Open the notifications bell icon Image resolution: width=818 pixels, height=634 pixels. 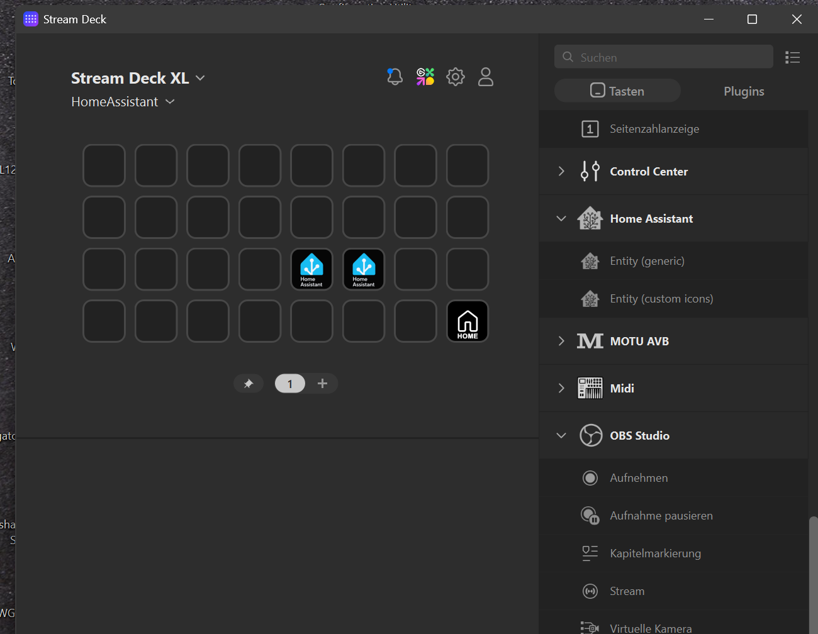pyautogui.click(x=395, y=77)
